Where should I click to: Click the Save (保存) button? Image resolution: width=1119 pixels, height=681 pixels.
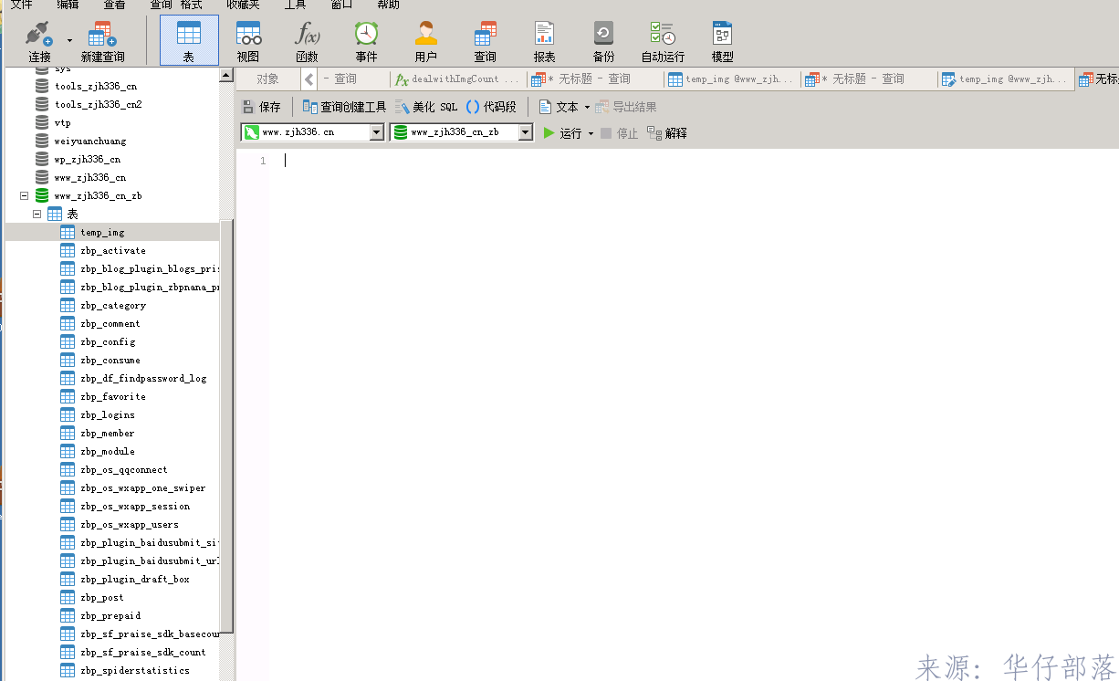[261, 107]
